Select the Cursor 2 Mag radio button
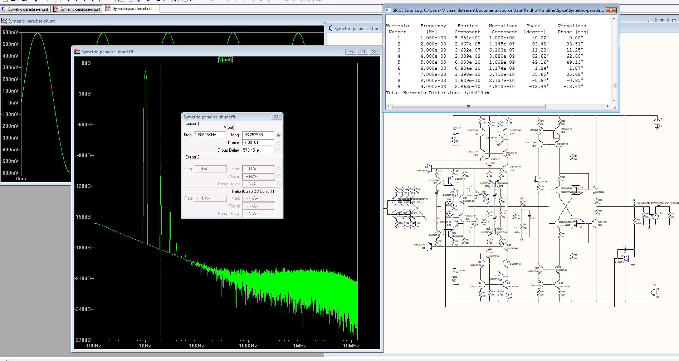This screenshot has height=361, width=679. point(278,169)
